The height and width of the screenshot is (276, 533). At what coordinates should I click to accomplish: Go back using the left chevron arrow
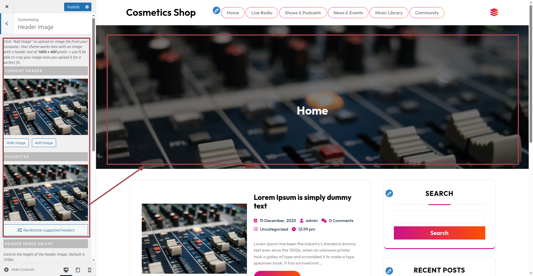(7, 24)
